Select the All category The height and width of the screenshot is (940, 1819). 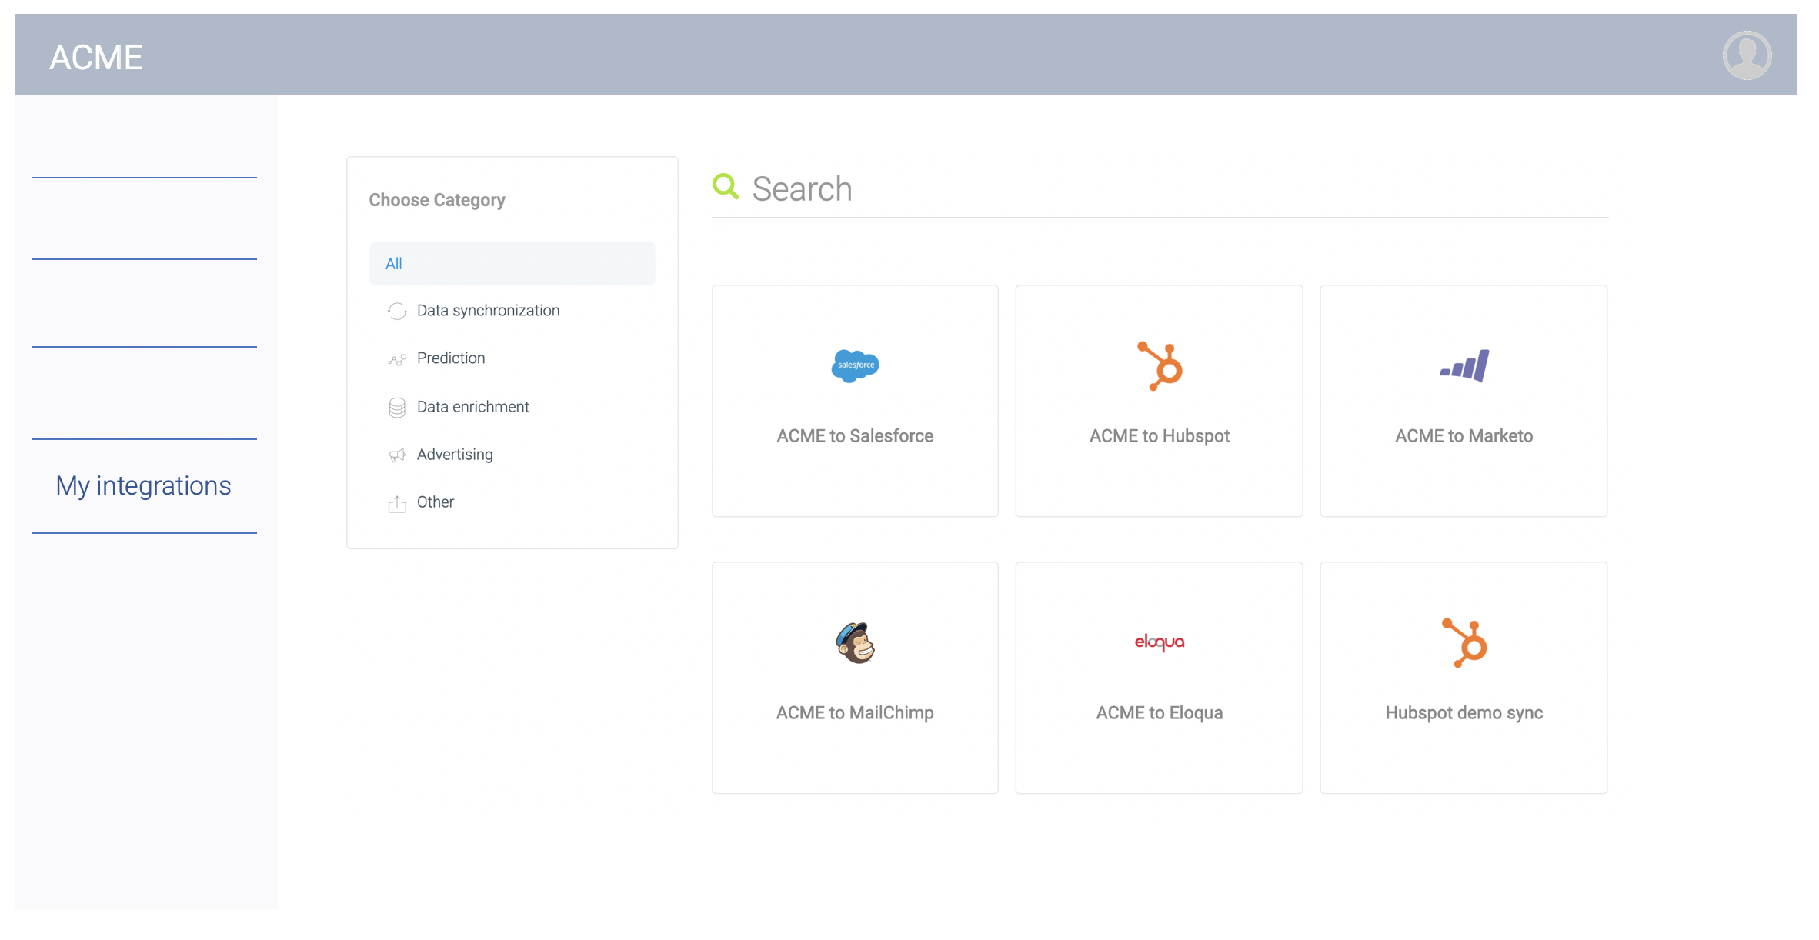point(512,264)
